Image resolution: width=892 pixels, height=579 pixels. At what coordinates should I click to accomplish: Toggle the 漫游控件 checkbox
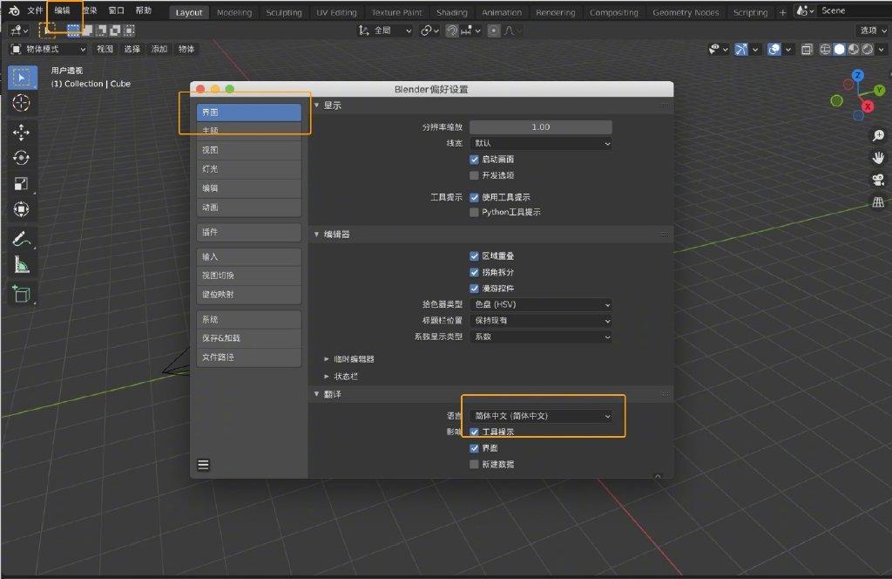[474, 289]
